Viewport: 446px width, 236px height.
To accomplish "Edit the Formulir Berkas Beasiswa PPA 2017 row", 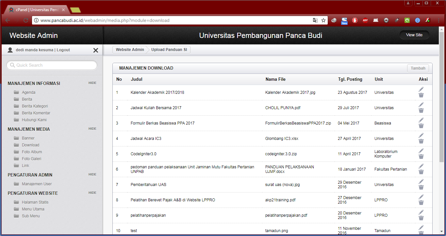I will [421, 120].
